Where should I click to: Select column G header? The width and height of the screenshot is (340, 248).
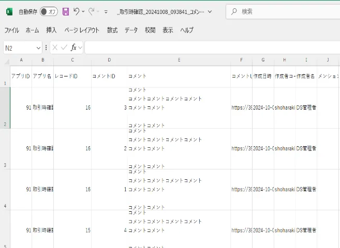pyautogui.click(x=263, y=60)
